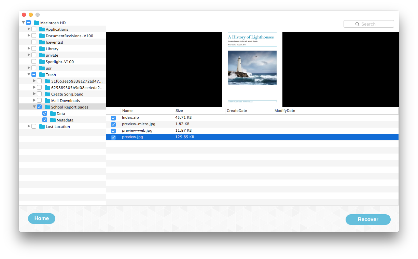The height and width of the screenshot is (259, 418).
Task: Click the Recover button
Action: click(368, 220)
